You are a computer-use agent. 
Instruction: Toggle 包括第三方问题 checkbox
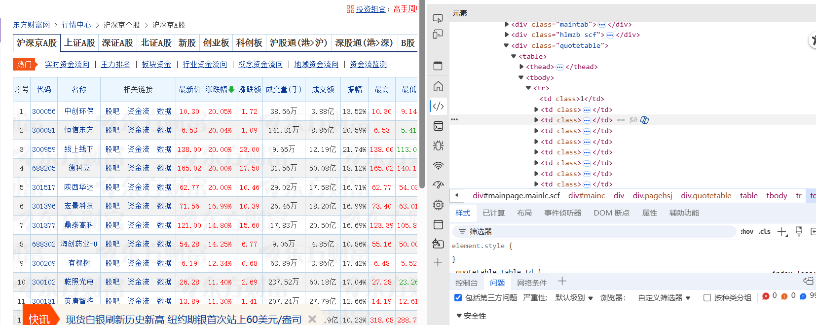458,297
